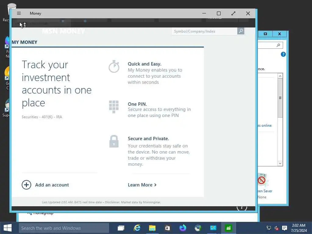
Task: Click the Disclaimer text in footer
Action: click(112, 202)
